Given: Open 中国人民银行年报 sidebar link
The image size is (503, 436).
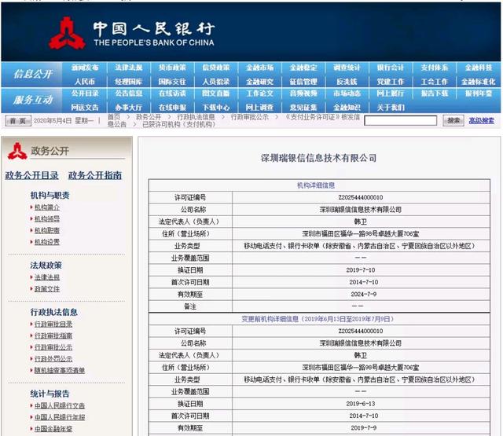Looking at the screenshot, I should coord(60,417).
